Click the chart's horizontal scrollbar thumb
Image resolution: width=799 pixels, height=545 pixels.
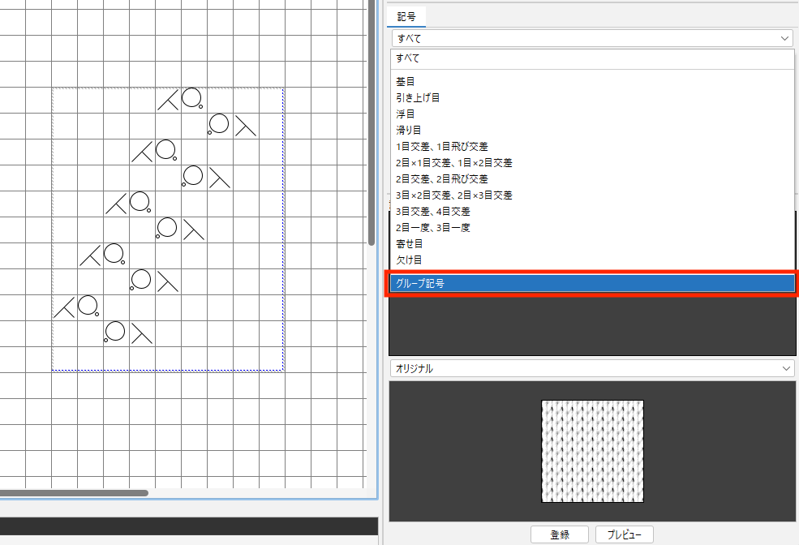click(x=74, y=493)
